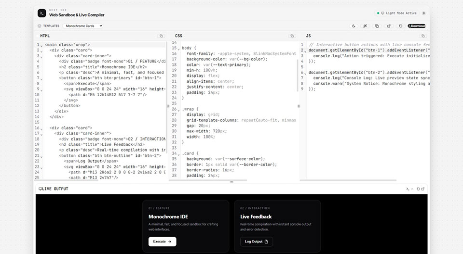The image size is (463, 254).
Task: Click the CSS editor vertical scrollbar
Action: click(x=298, y=75)
